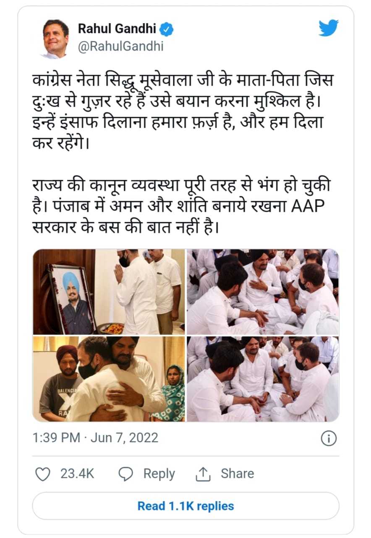371x538 pixels.
Task: Open the profile avatar picture
Action: click(x=56, y=39)
